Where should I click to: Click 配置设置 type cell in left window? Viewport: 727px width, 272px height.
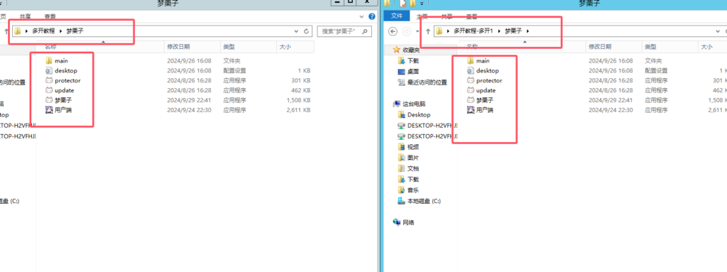[234, 70]
